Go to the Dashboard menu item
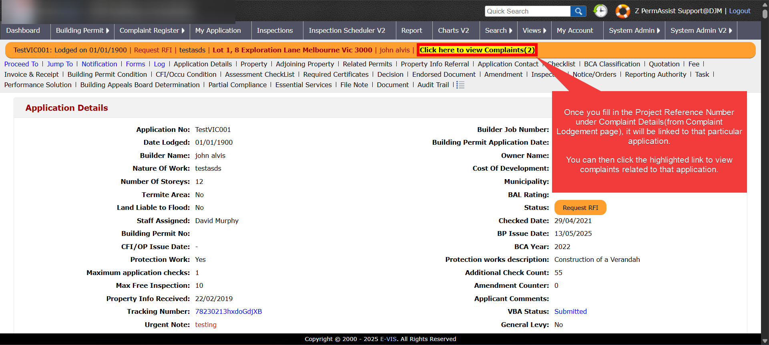 tap(23, 30)
